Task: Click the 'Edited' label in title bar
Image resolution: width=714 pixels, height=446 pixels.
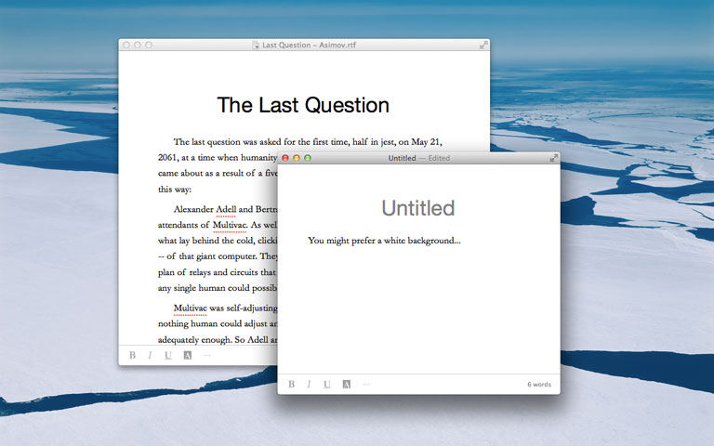Action: pyautogui.click(x=439, y=158)
